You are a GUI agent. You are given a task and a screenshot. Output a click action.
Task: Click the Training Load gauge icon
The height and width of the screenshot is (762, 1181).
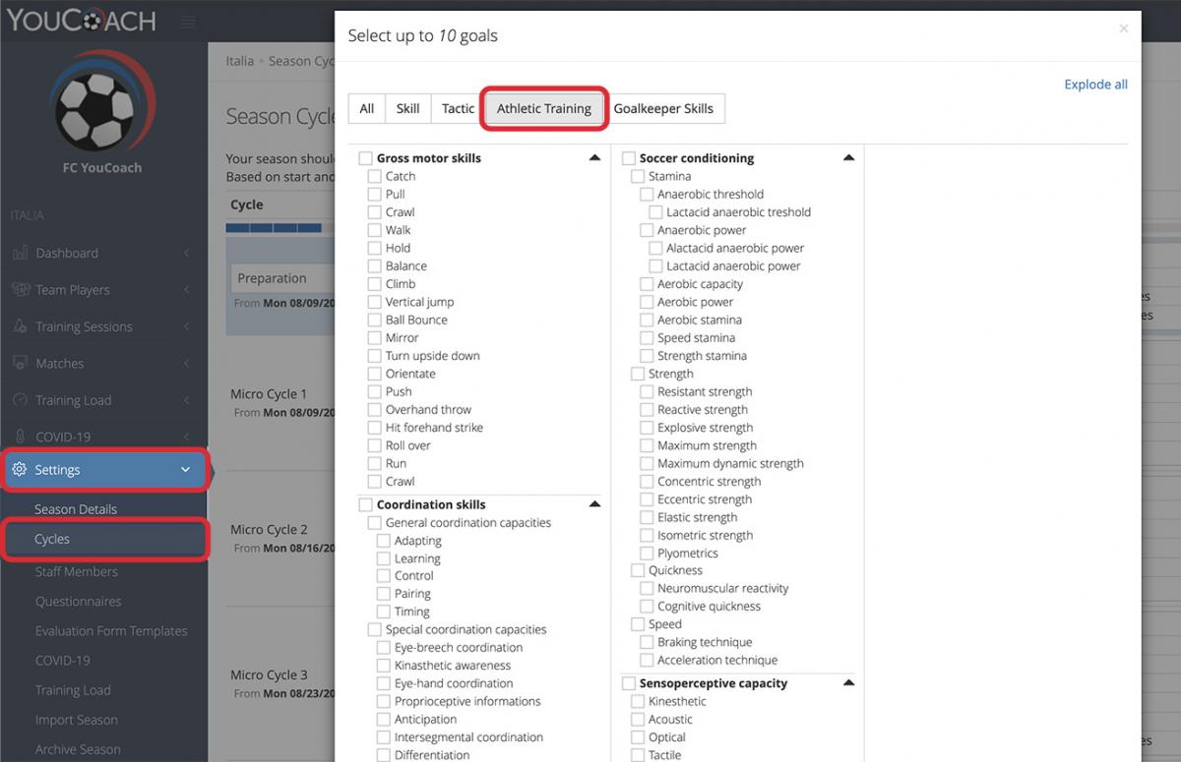(x=20, y=400)
